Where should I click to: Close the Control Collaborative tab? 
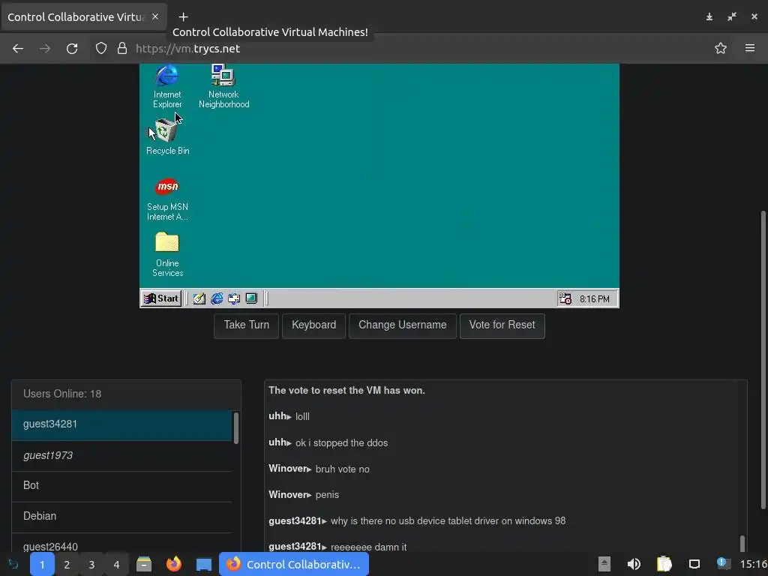[155, 16]
